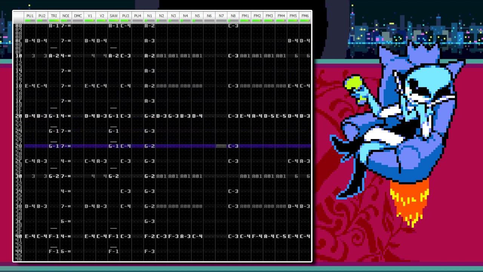
Task: Select the B-3 note in FM6 on row 38
Action: click(305, 206)
